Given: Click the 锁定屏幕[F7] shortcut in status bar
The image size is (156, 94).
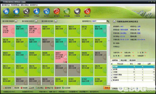Looking at the screenshot, I should (x=84, y=92).
